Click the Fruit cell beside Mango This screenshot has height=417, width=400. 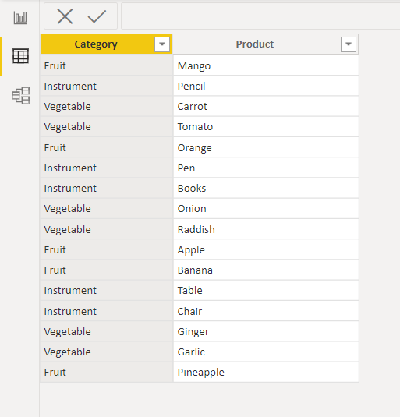click(106, 65)
